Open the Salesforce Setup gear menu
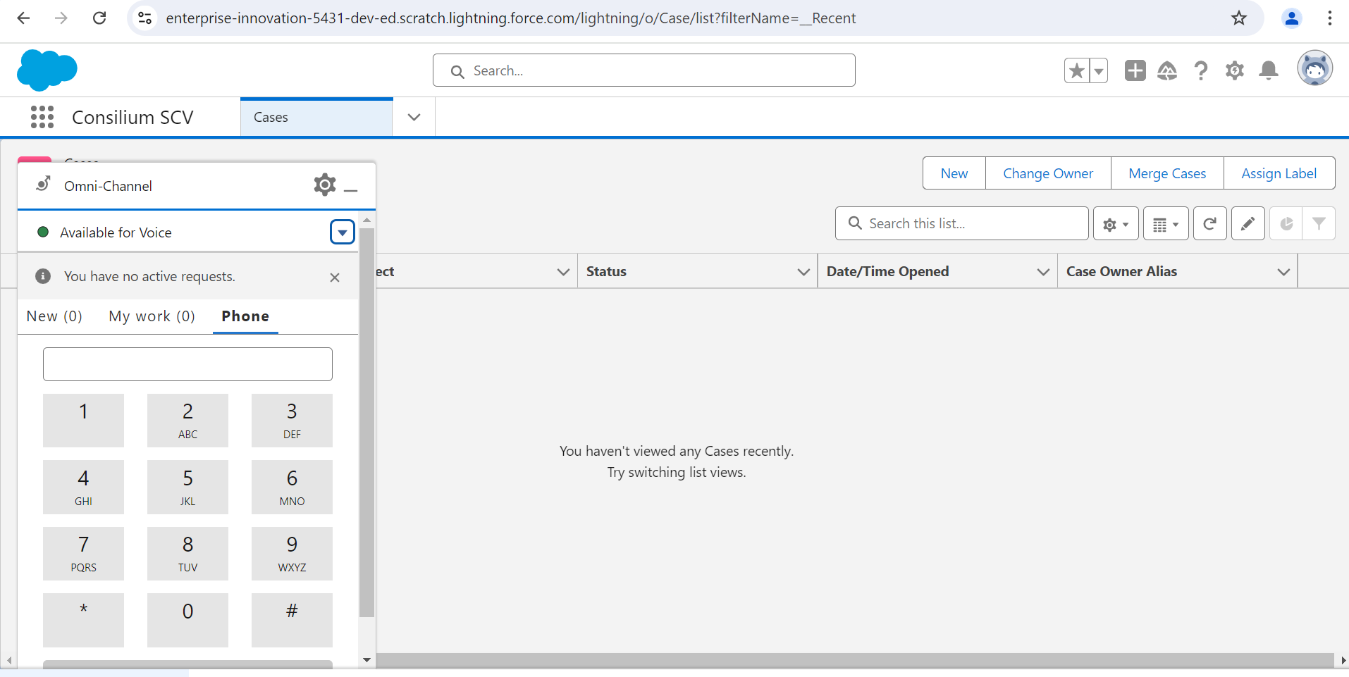The width and height of the screenshot is (1349, 677). pyautogui.click(x=1234, y=70)
